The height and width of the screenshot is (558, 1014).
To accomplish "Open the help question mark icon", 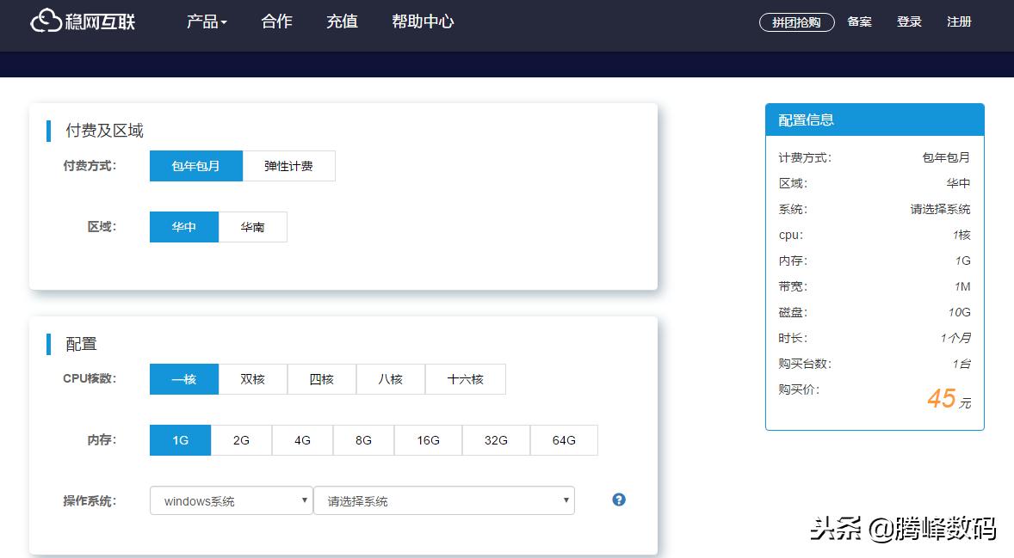I will [x=618, y=499].
